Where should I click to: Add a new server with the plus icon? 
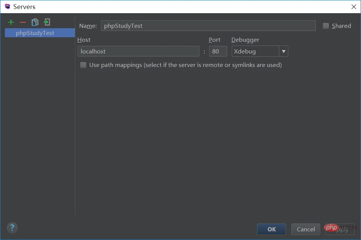click(x=11, y=22)
